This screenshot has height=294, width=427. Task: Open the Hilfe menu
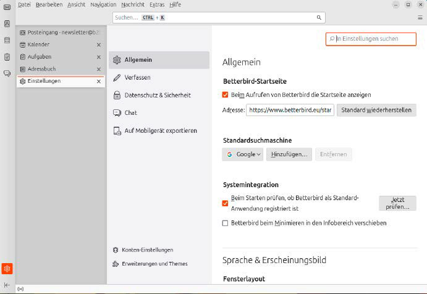click(175, 4)
